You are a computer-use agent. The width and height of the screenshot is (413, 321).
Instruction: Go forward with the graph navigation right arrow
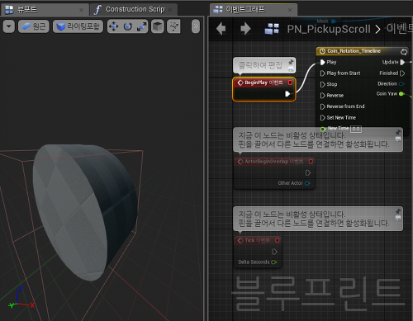[x=245, y=29]
